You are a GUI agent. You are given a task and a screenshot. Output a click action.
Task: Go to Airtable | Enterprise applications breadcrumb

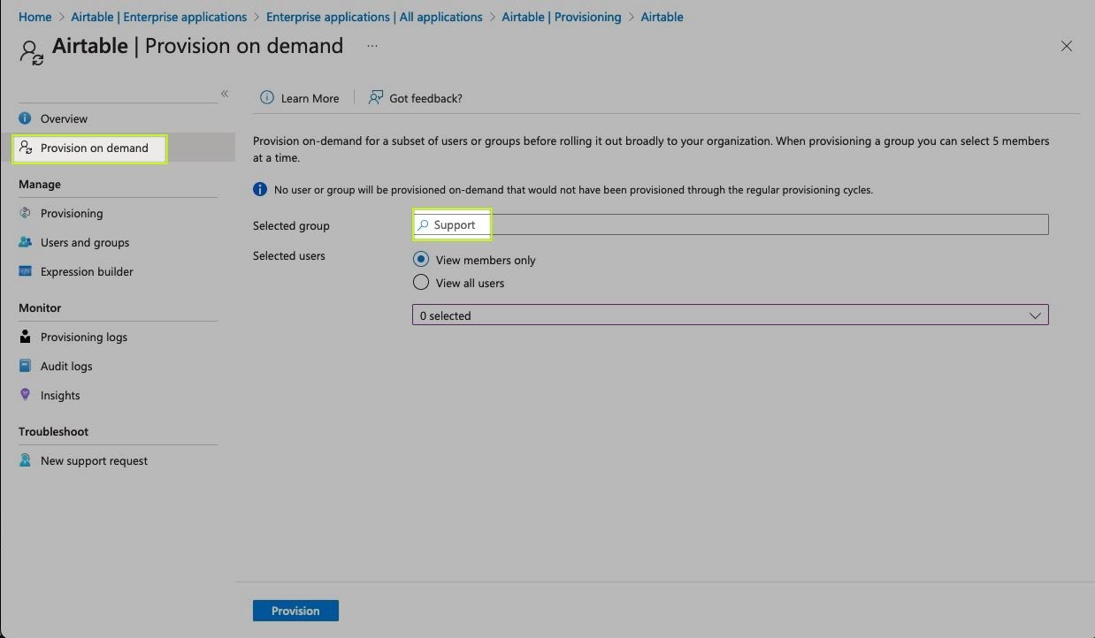[159, 17]
